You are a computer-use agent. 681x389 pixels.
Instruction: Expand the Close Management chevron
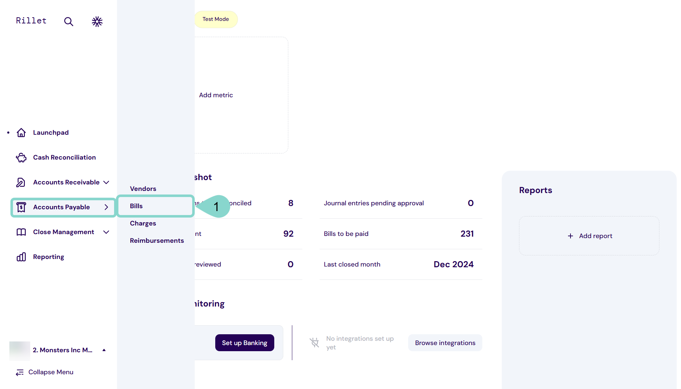pyautogui.click(x=106, y=232)
